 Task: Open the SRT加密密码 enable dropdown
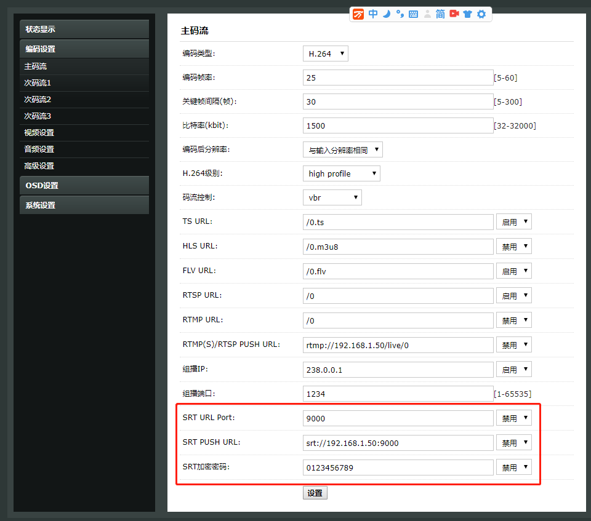point(513,467)
